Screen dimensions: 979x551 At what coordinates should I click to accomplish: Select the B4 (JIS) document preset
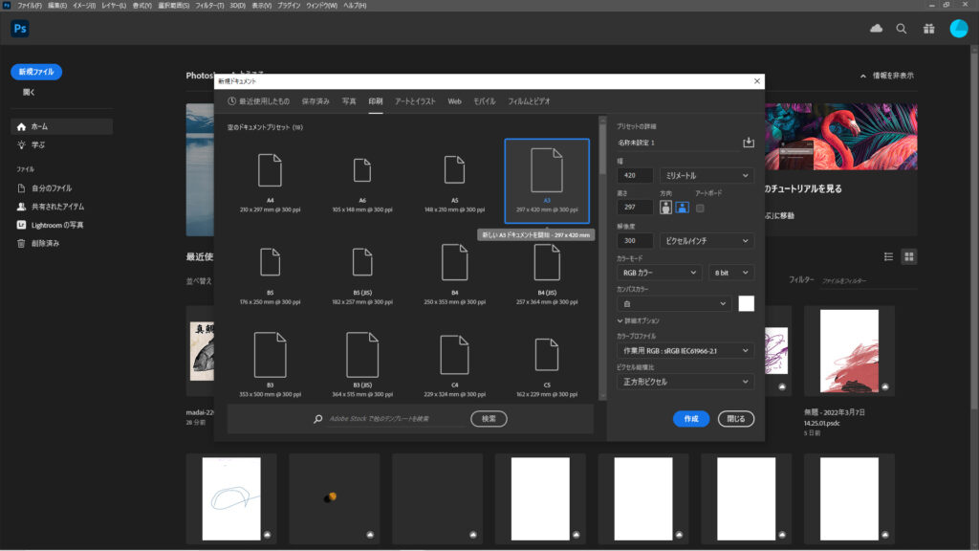pos(547,274)
